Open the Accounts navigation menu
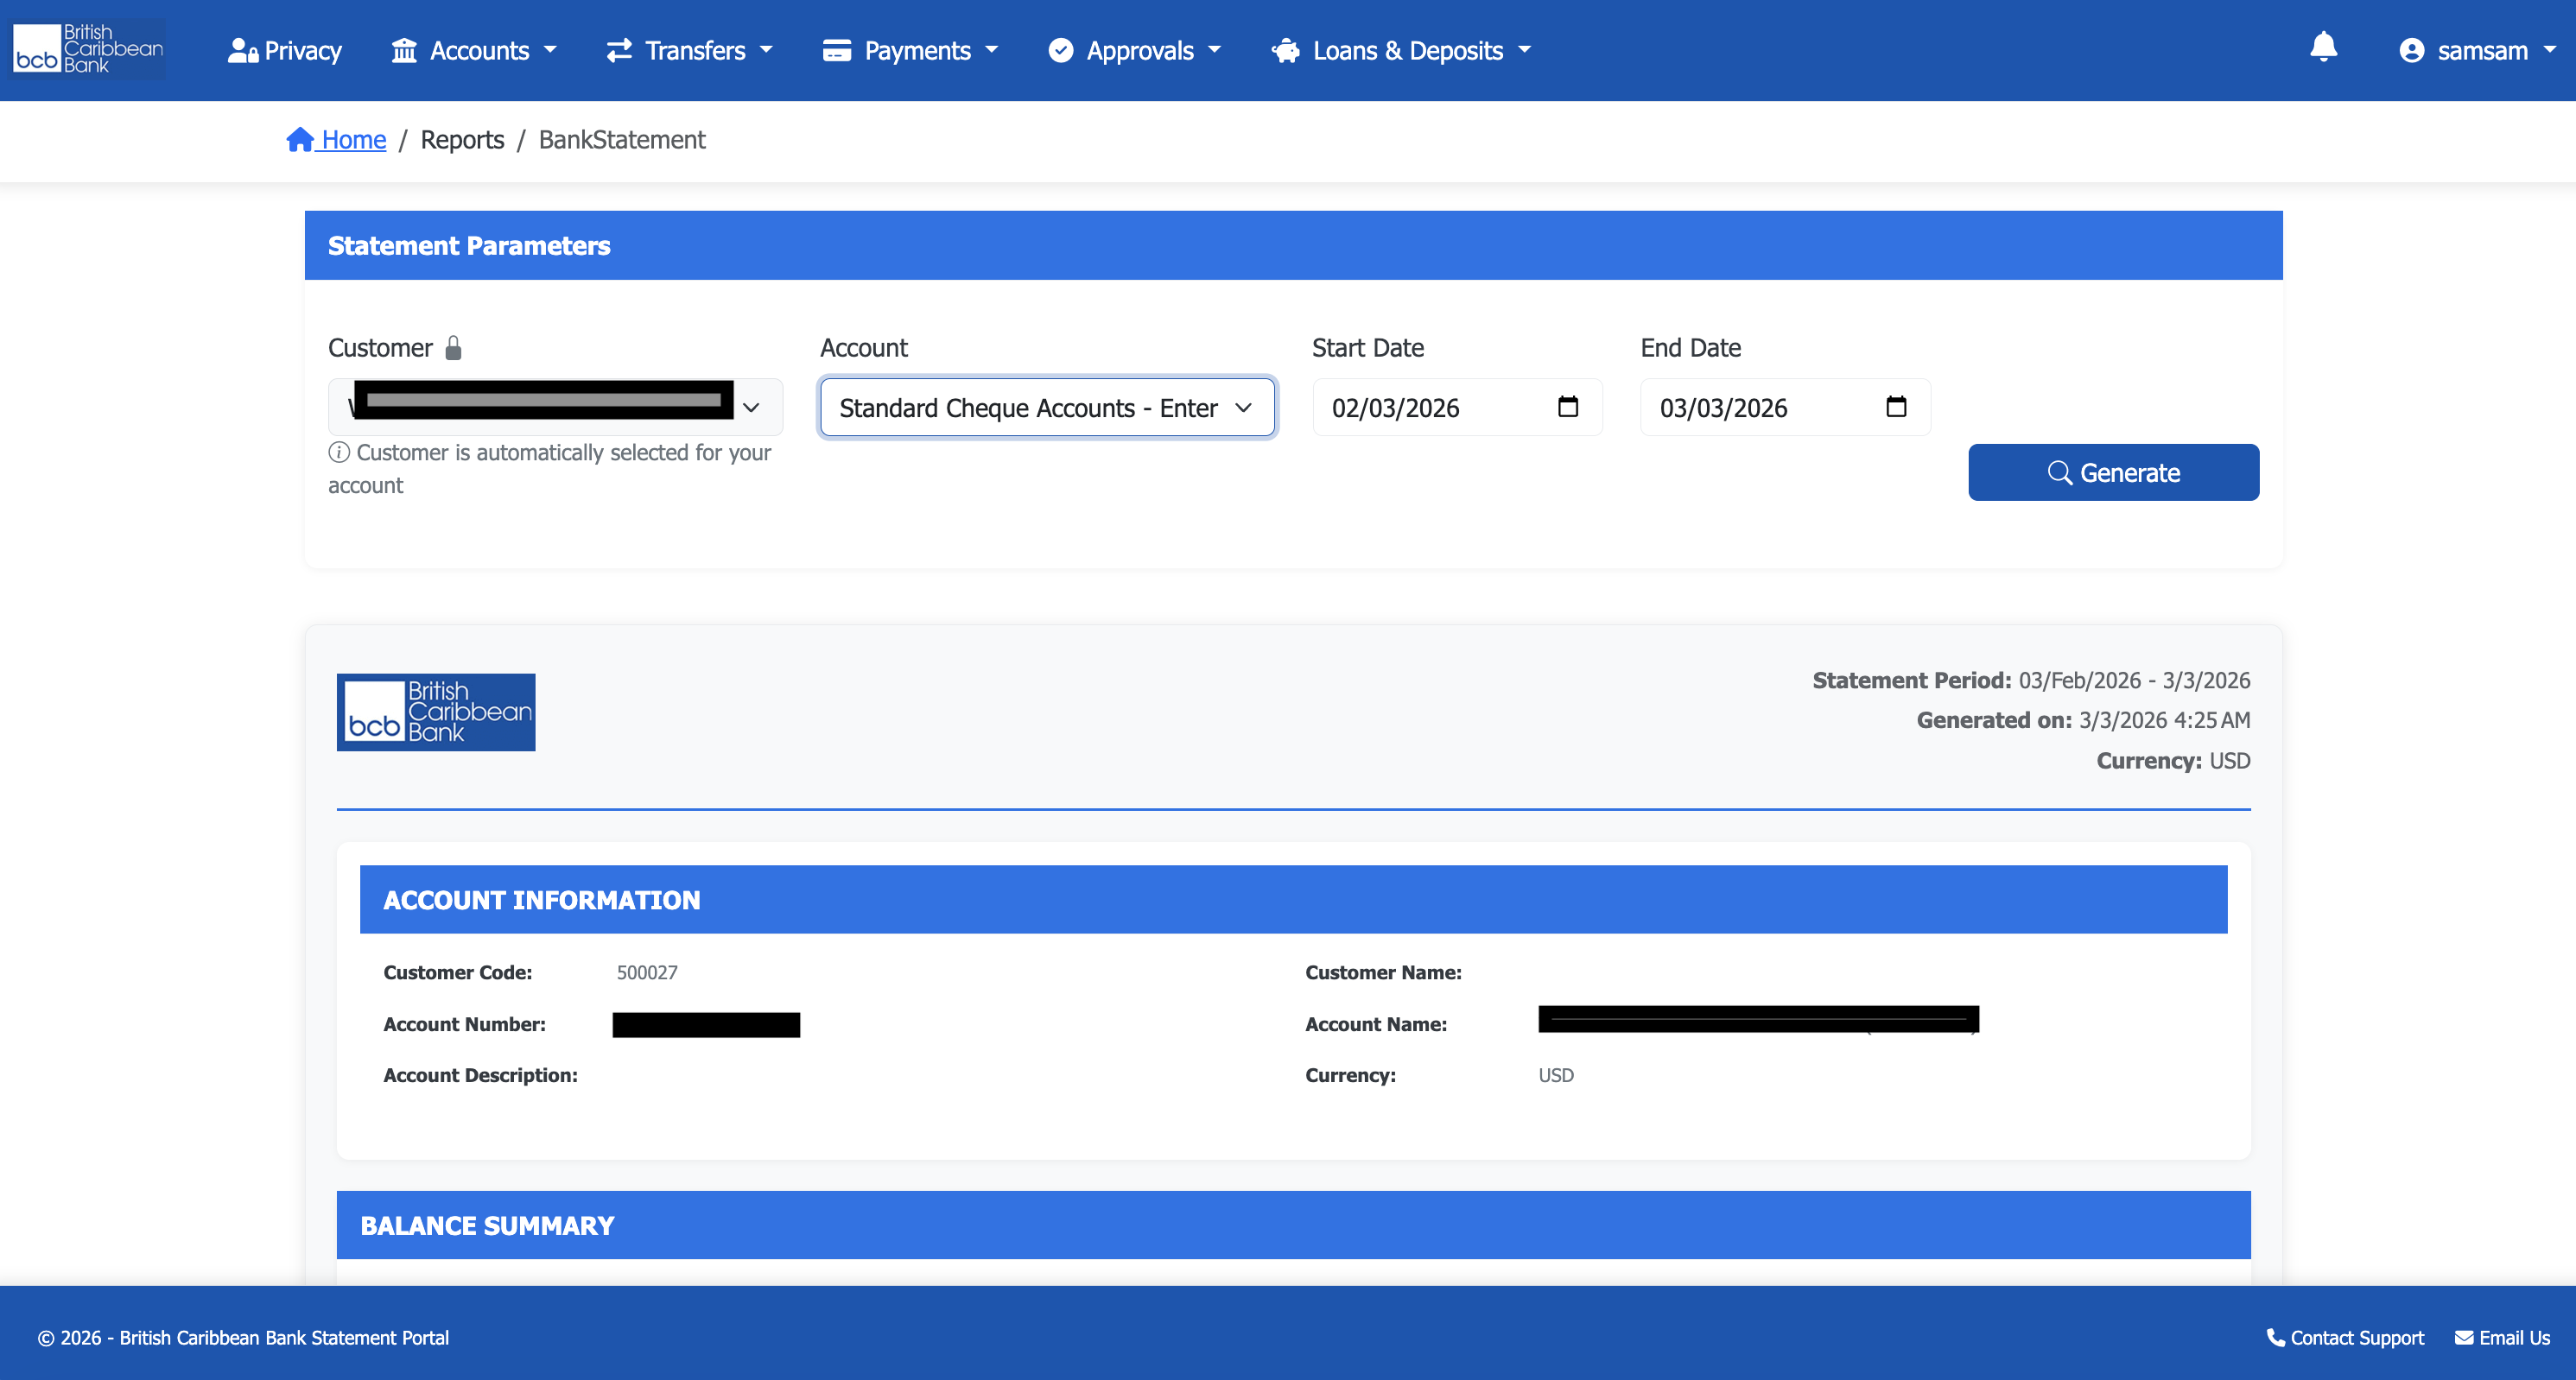This screenshot has height=1380, width=2576. [474, 51]
